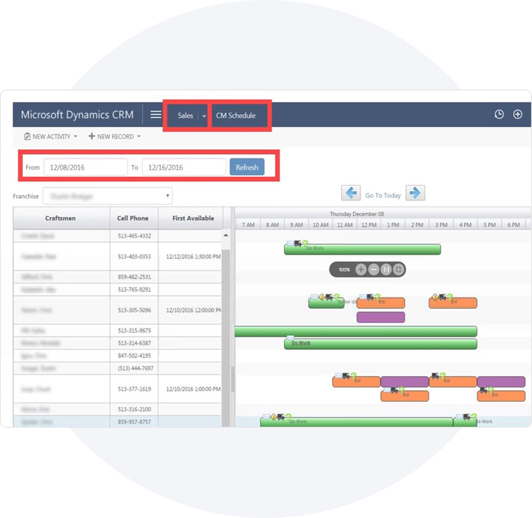Screen dimensions: 532x518
Task: Go to next day with right arrow
Action: coord(415,193)
